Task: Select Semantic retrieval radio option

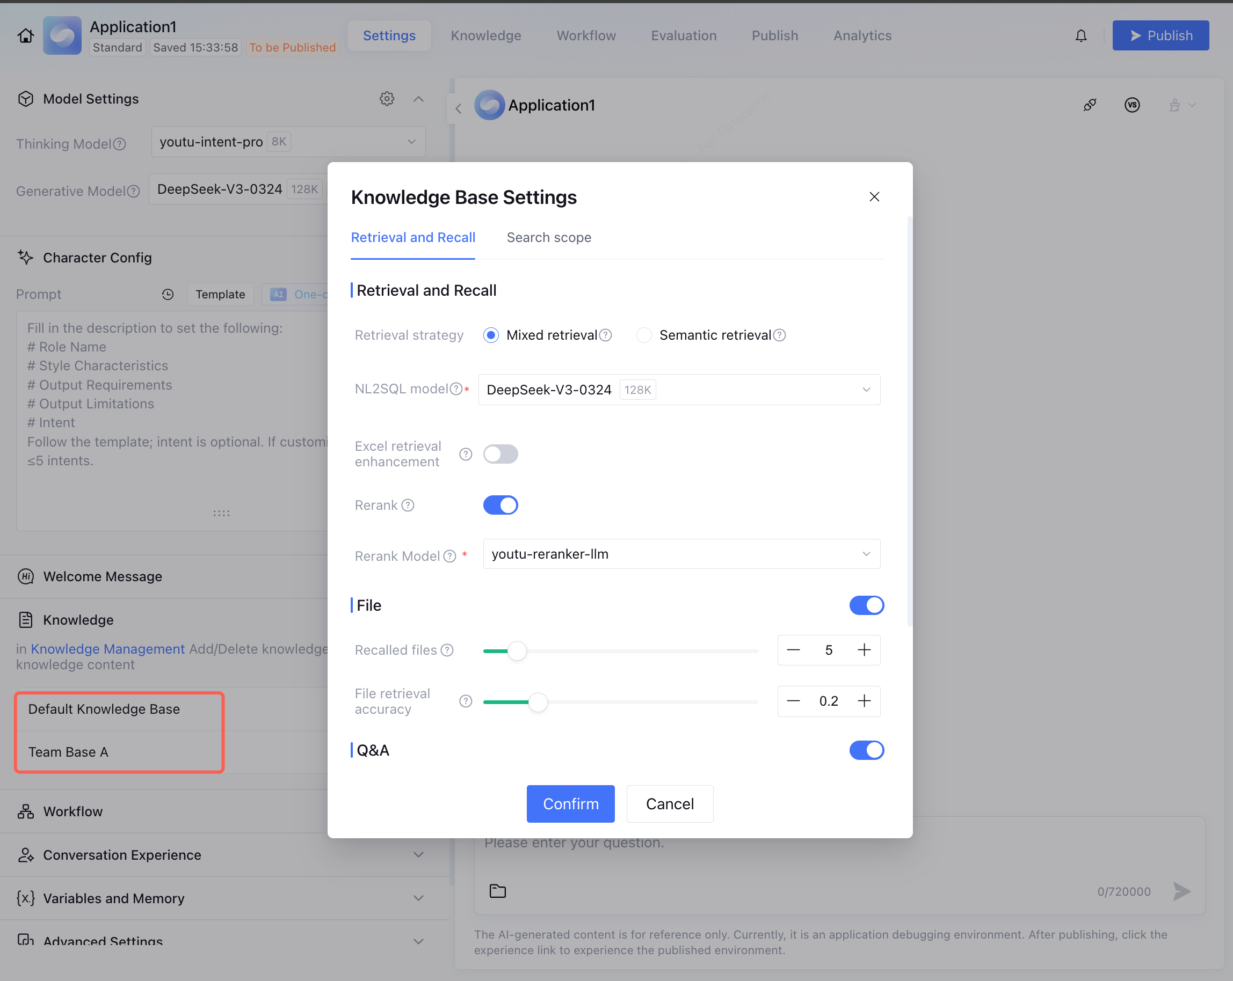Action: (x=644, y=335)
